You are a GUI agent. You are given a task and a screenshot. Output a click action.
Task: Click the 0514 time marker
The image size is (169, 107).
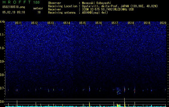pyautogui.click(x=67, y=23)
